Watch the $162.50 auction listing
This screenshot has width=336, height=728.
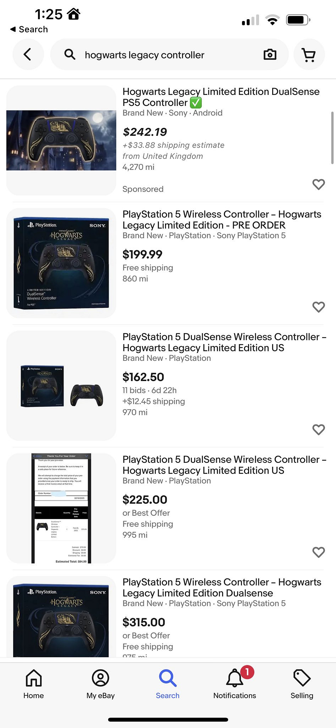tap(318, 429)
